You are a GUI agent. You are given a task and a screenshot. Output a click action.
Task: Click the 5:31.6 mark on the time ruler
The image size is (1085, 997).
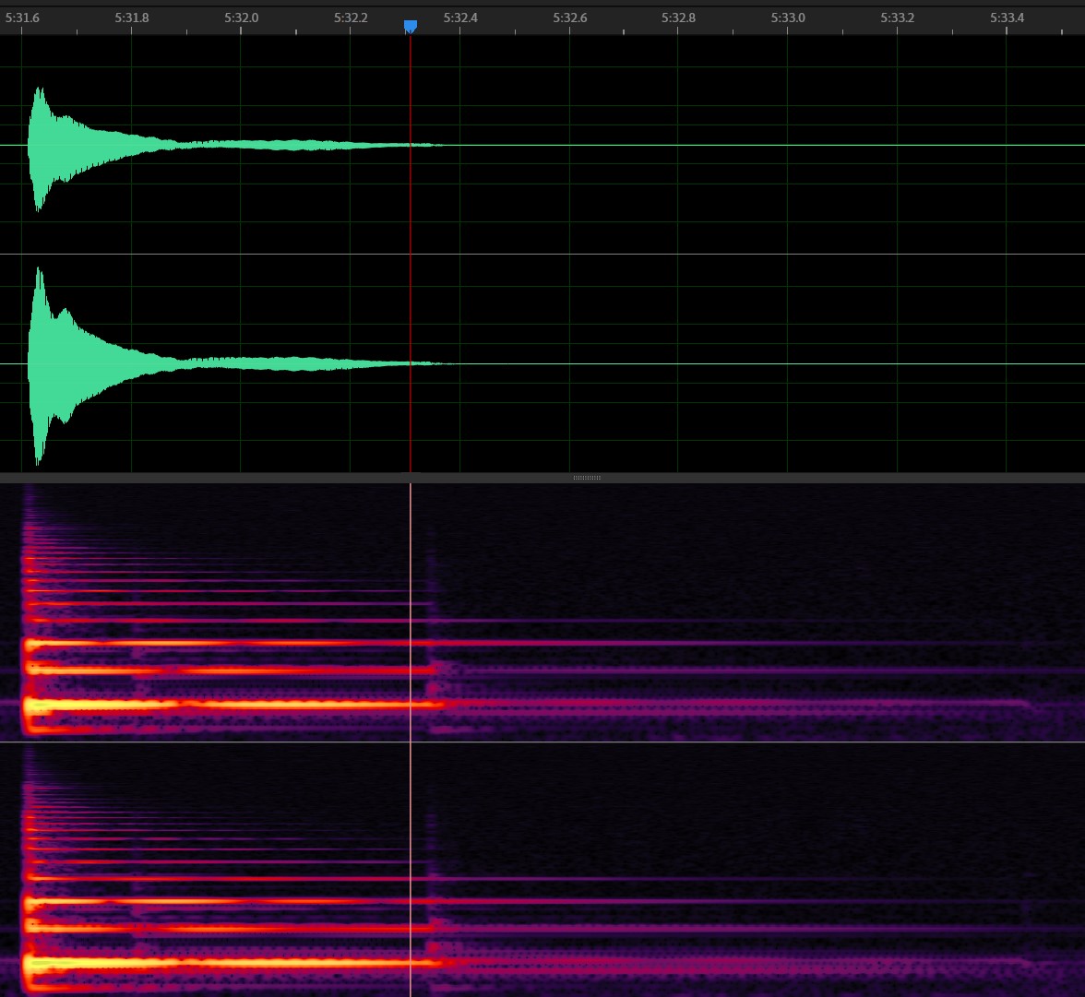(23, 18)
